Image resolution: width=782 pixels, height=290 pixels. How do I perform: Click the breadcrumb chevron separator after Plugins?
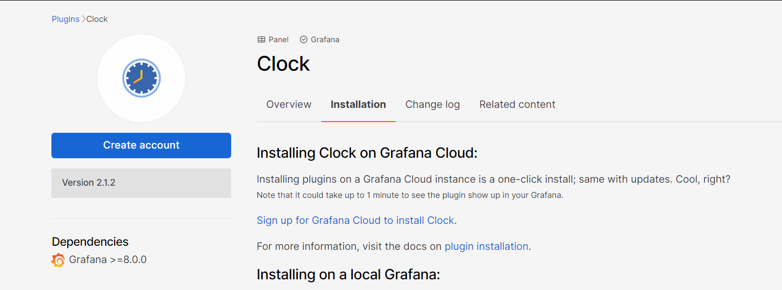(x=83, y=19)
